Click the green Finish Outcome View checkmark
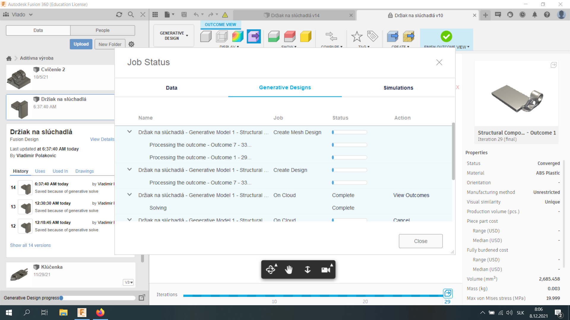 (x=446, y=36)
